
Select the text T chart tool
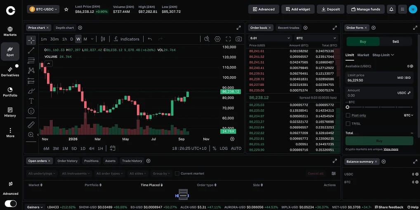coord(31,101)
